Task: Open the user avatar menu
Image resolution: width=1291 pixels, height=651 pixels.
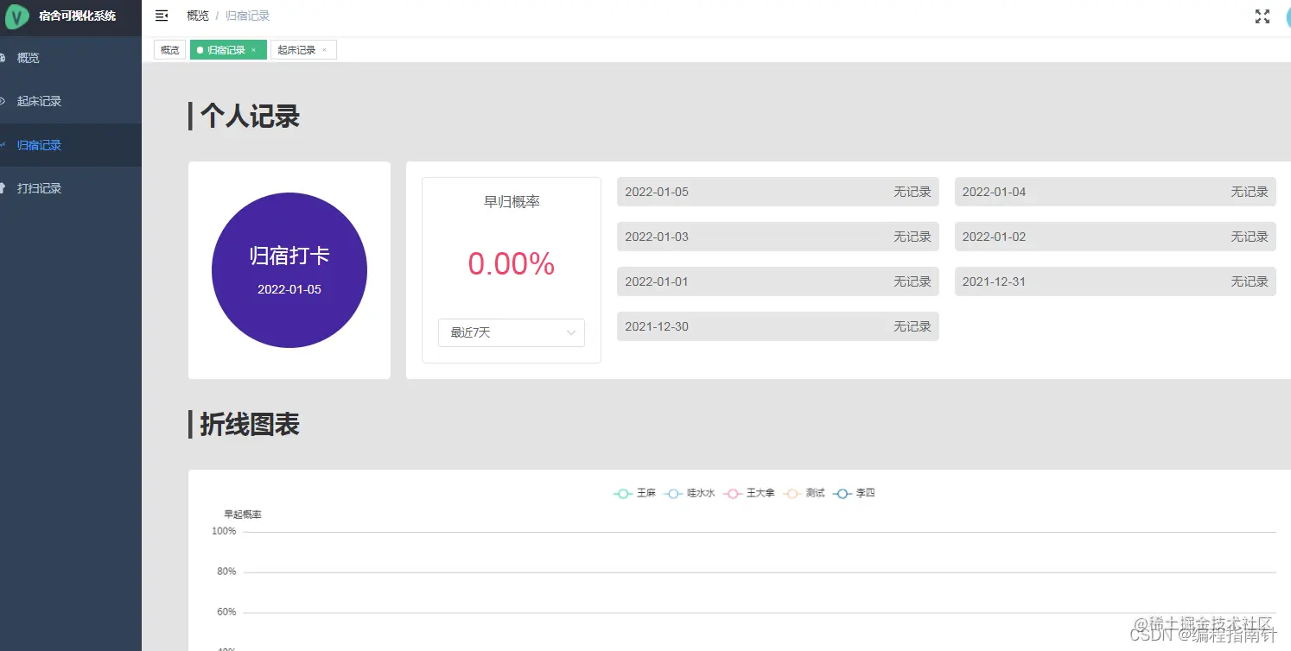Action: click(1288, 16)
